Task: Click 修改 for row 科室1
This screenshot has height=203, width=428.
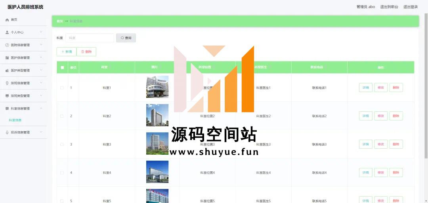Action: point(381,88)
